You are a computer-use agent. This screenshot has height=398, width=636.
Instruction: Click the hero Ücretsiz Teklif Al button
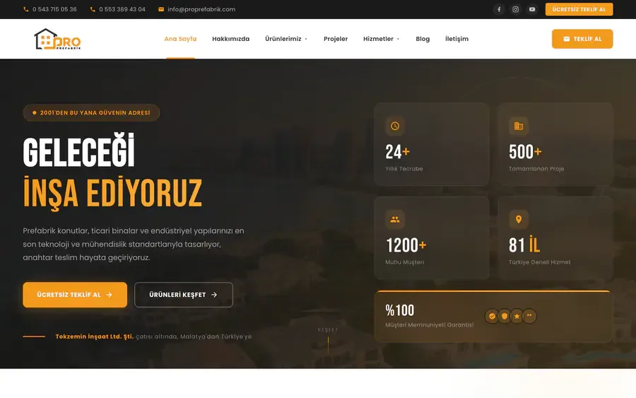[75, 295]
